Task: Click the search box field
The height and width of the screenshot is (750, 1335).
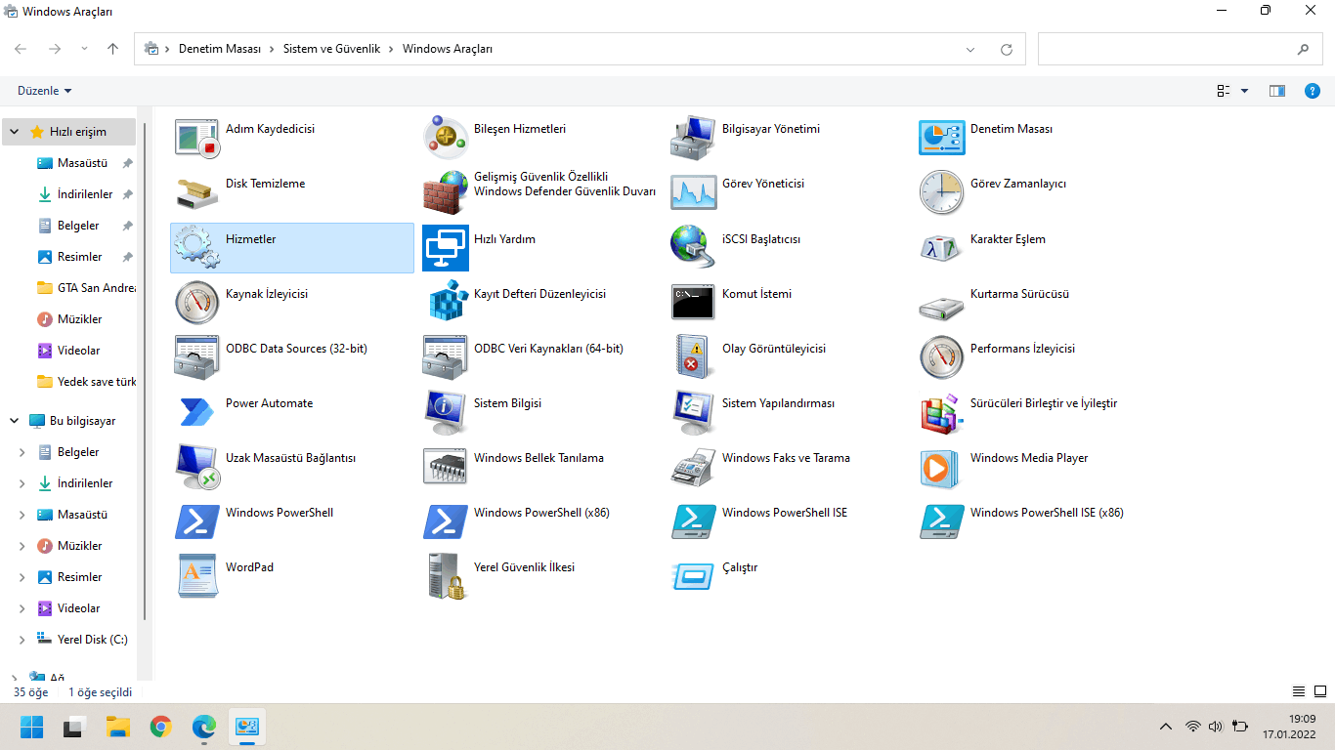Action: [1180, 49]
